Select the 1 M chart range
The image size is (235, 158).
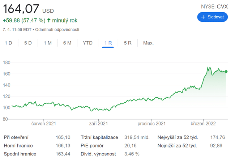[47, 43]
